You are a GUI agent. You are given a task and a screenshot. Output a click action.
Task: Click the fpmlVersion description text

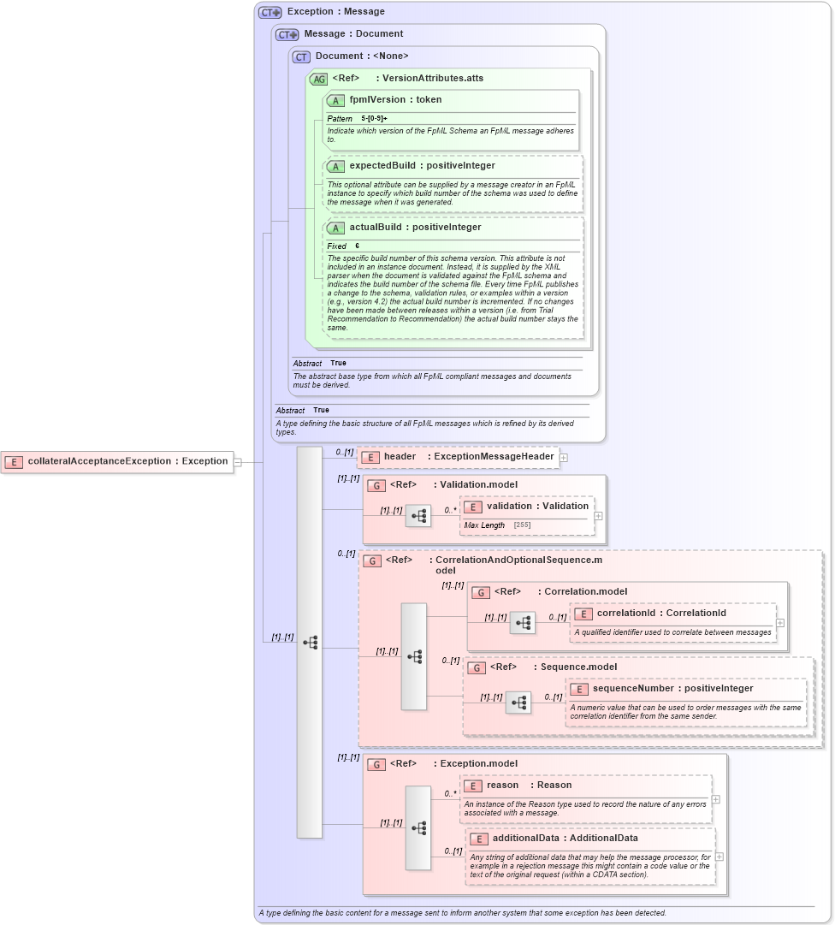pyautogui.click(x=451, y=135)
